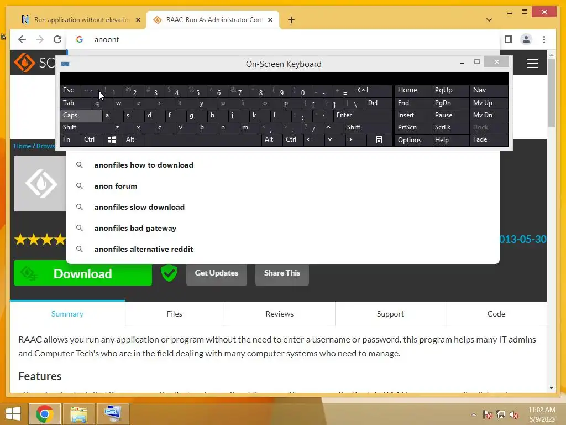The image size is (566, 425).
Task: Toggle ScrLk key on keyboard
Action: (450, 127)
